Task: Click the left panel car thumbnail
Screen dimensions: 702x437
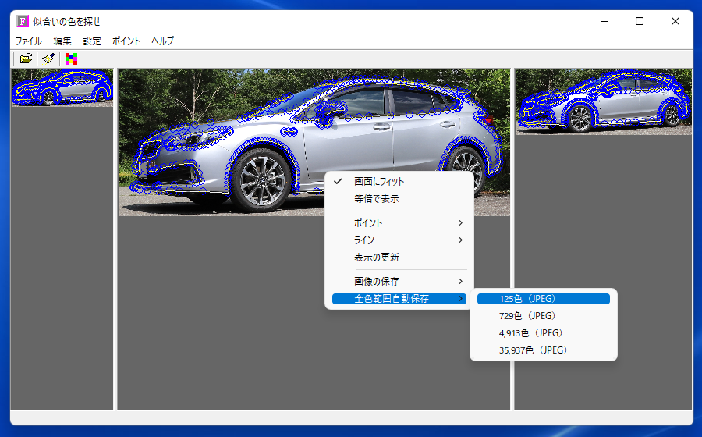Action: coord(62,87)
